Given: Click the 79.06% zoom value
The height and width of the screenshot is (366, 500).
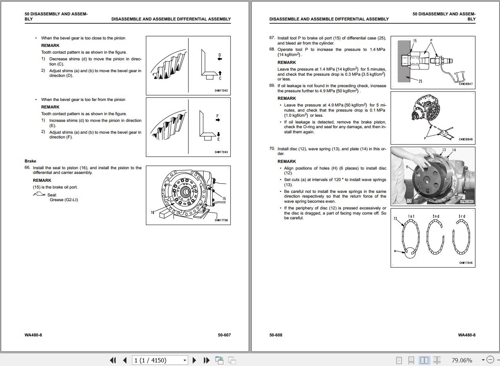Looking at the screenshot, I should 462,360.
